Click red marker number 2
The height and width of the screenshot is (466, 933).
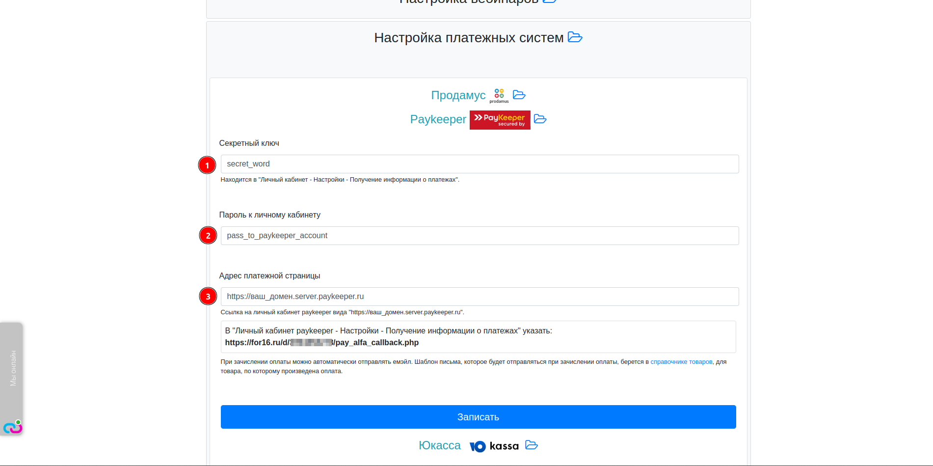pos(208,236)
